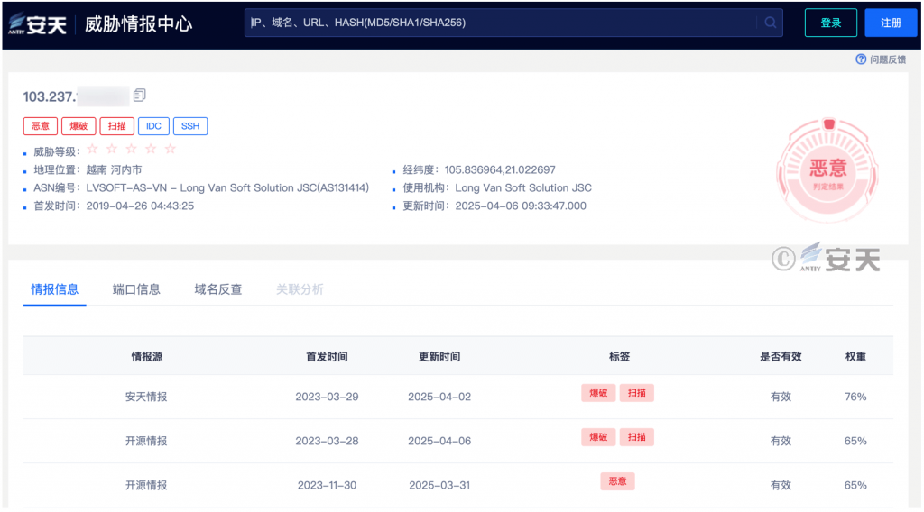Click the first threat level star
This screenshot has height=512, width=924.
(92, 150)
